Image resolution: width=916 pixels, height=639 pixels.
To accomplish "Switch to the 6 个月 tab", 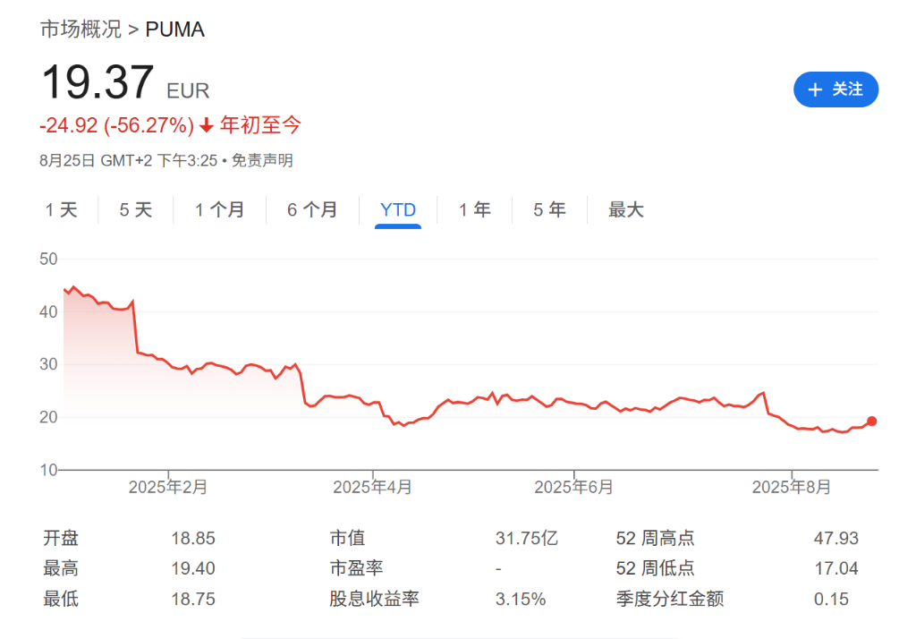I will pos(312,210).
